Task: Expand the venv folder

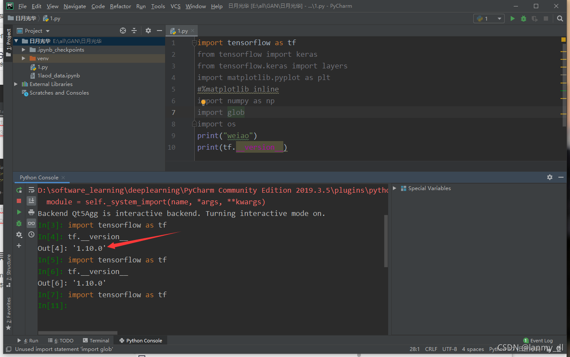Action: point(24,58)
